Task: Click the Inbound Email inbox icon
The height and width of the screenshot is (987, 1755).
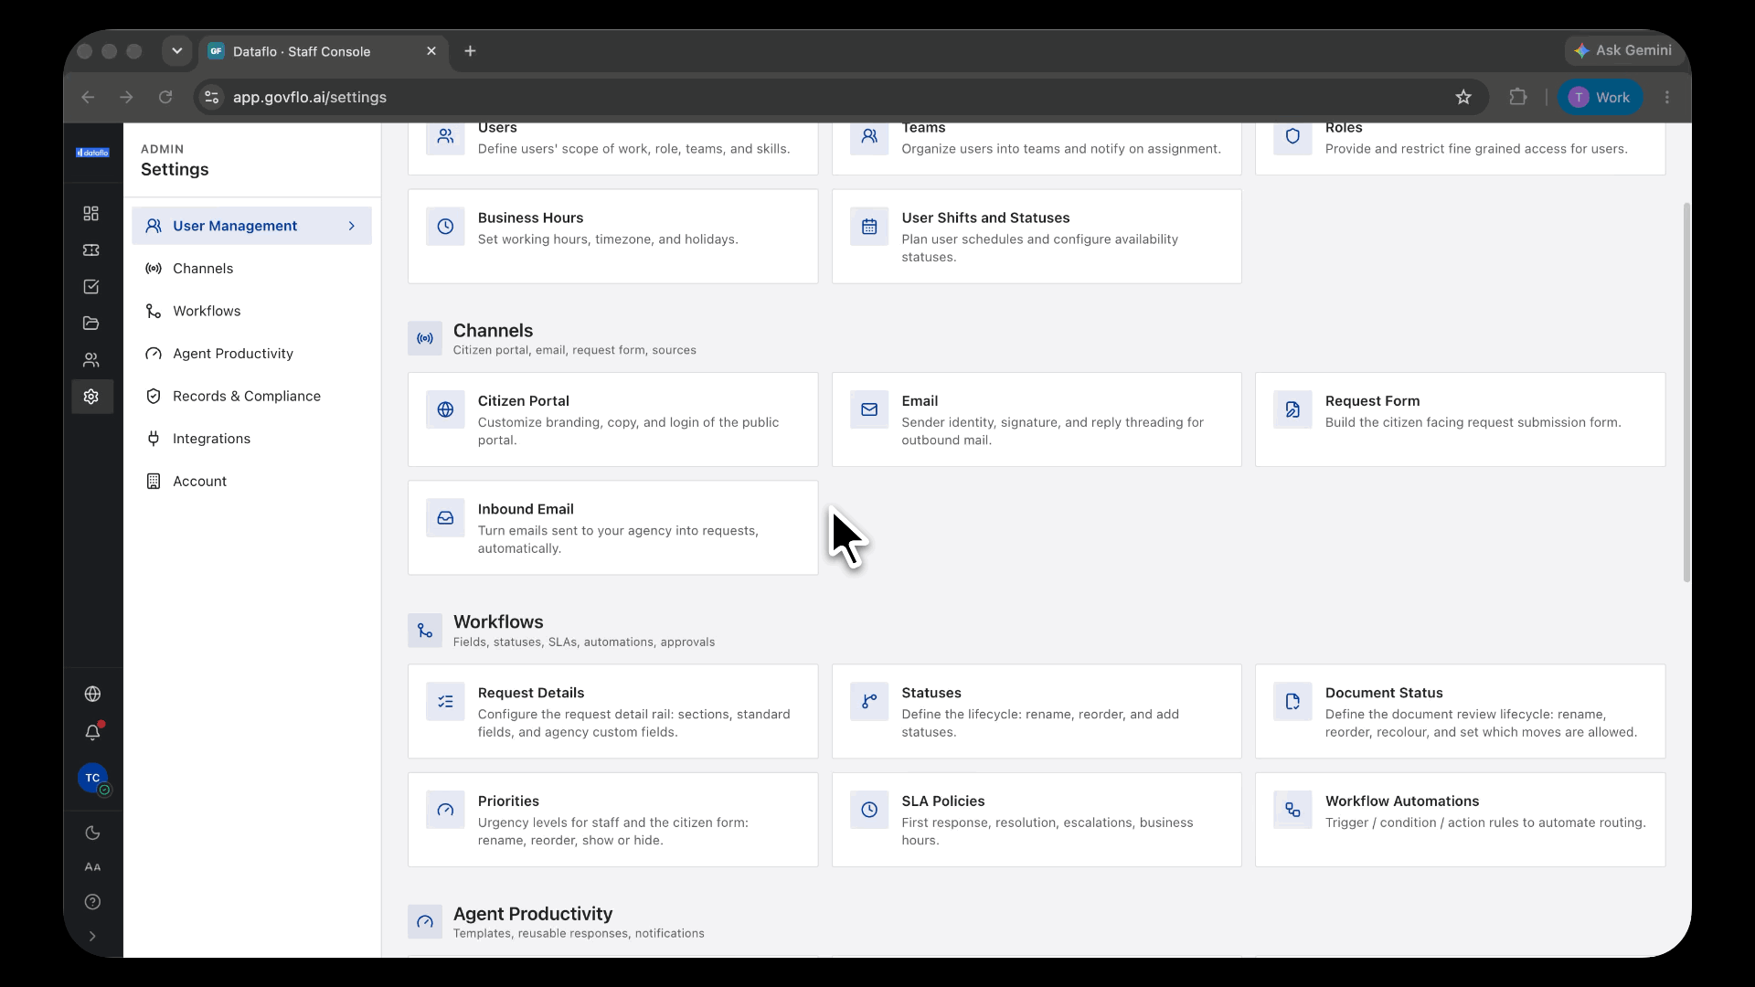Action: tap(445, 518)
